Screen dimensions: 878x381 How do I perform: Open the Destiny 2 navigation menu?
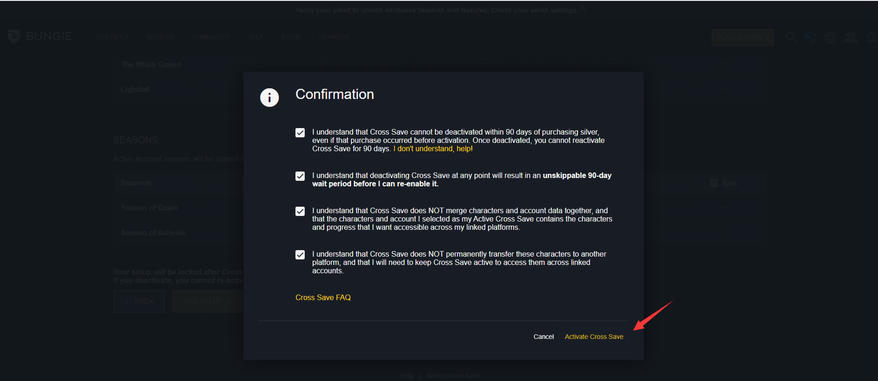coord(112,37)
